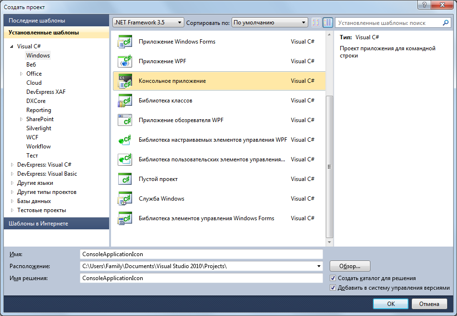Select Приложение WPF template name
The width and height of the screenshot is (457, 316).
(x=162, y=61)
